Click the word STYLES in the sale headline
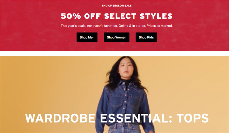229x133 pixels. pos(156,16)
